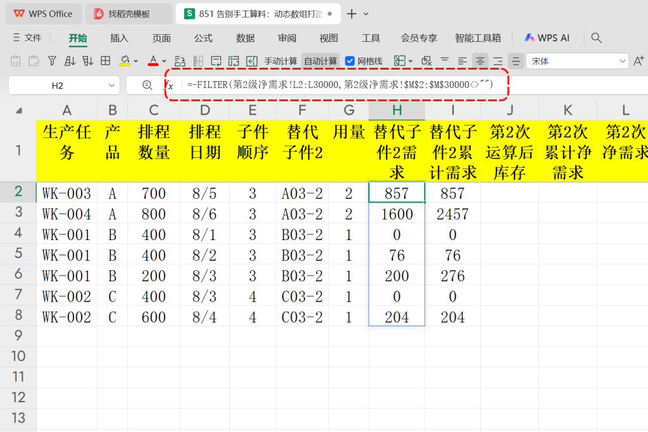Toggle center horizontal alignment
Screen dimensions: 648x432
(x=480, y=61)
